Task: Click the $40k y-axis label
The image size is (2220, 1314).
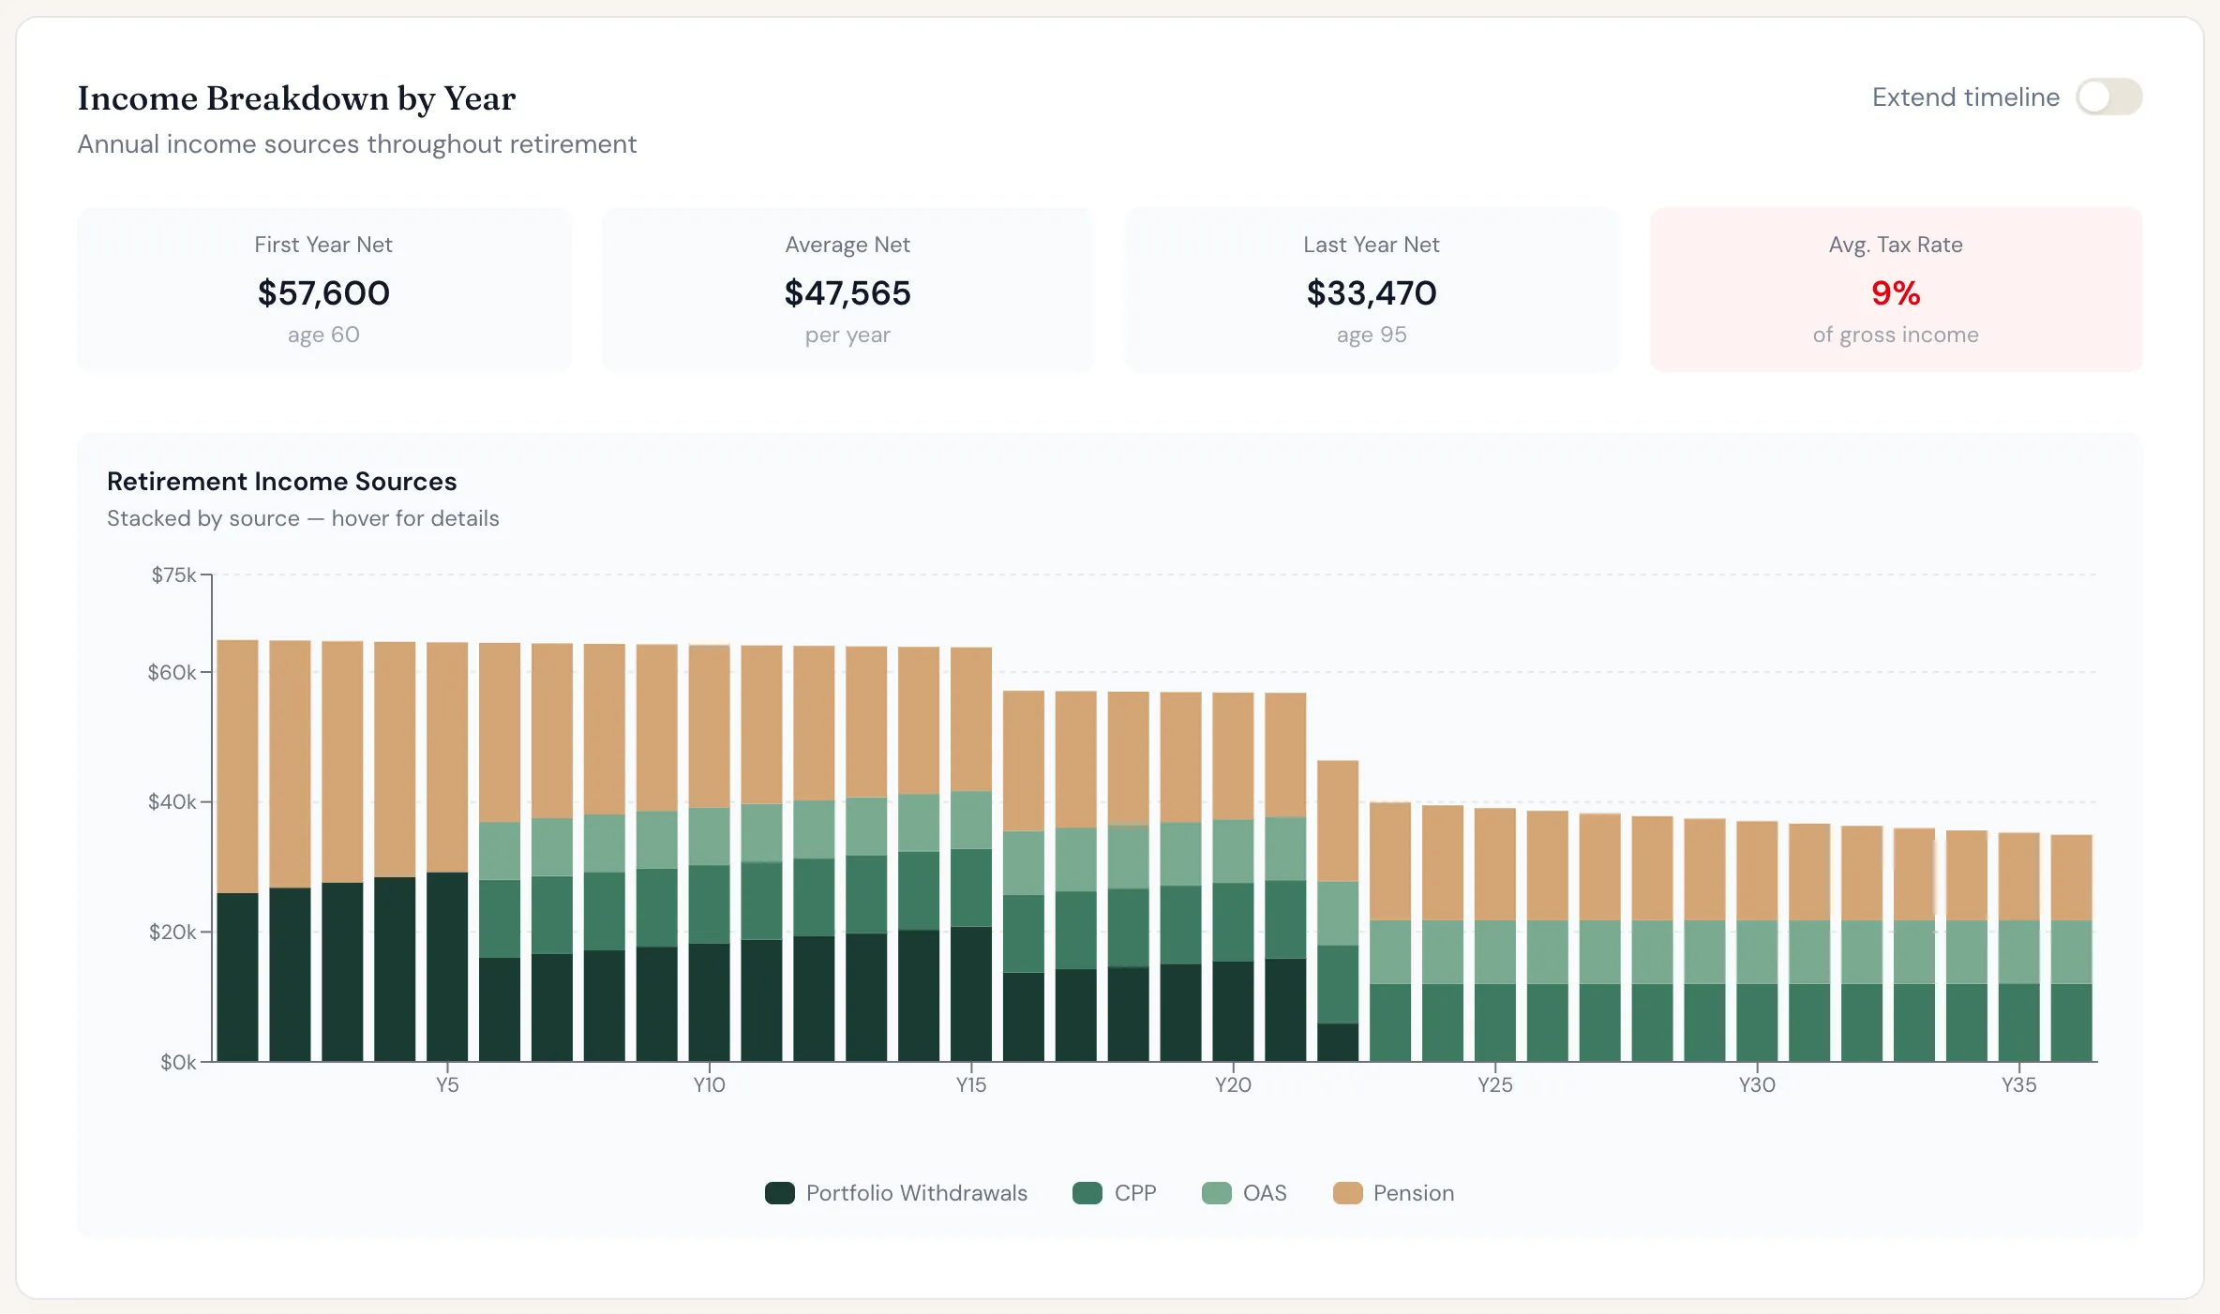Action: (172, 802)
